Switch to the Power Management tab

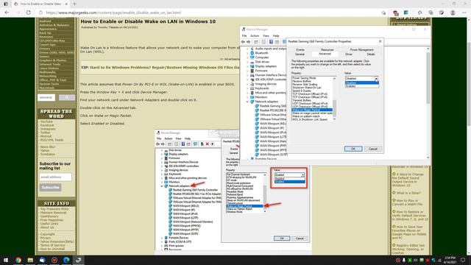pyautogui.click(x=361, y=50)
